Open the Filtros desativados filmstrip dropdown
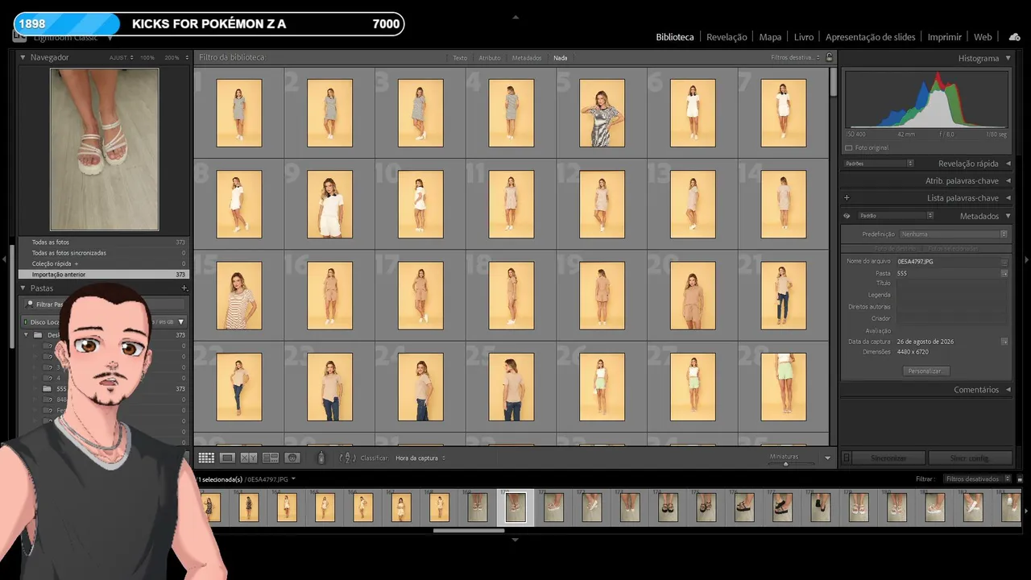This screenshot has width=1031, height=580. click(978, 479)
